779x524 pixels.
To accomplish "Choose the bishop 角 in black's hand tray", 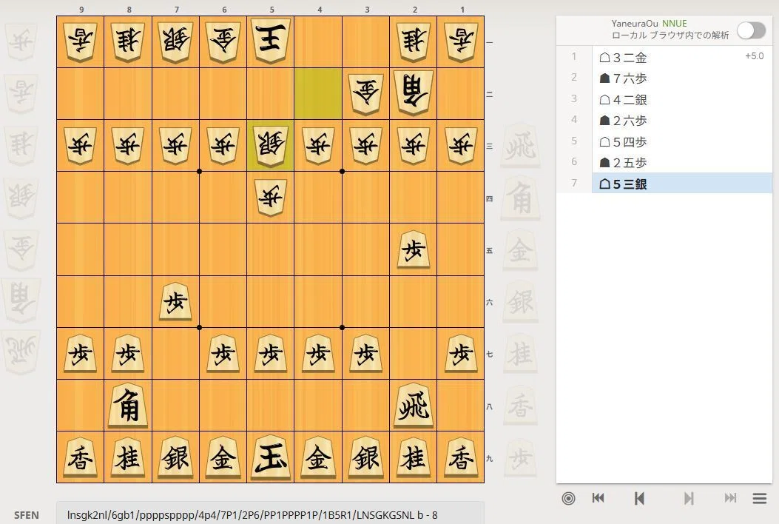I will pyautogui.click(x=520, y=198).
